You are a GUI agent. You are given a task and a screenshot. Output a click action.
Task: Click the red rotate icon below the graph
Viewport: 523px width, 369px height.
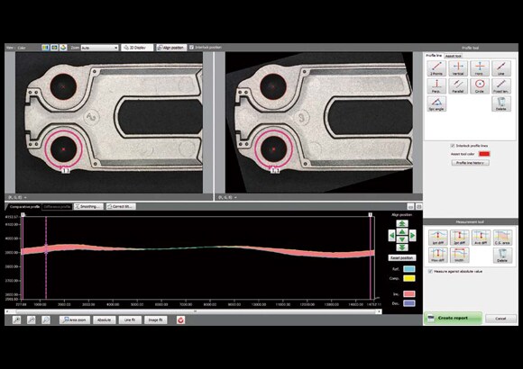(180, 320)
